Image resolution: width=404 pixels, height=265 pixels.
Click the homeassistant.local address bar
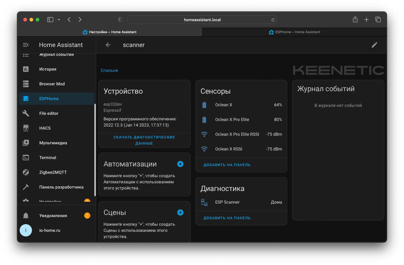(x=202, y=20)
